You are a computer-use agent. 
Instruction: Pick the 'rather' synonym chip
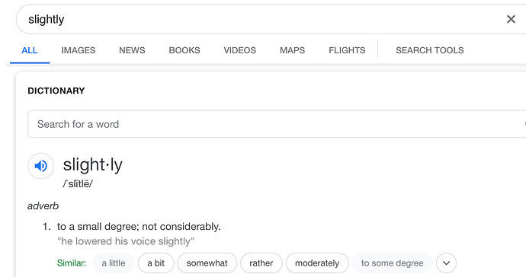(261, 263)
